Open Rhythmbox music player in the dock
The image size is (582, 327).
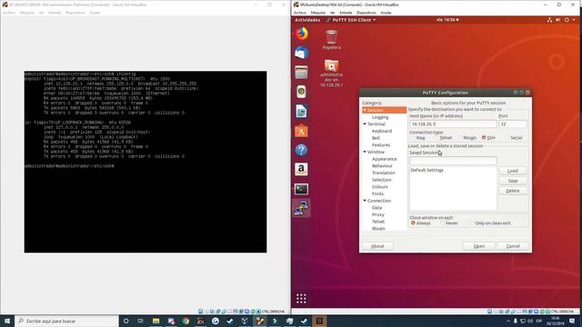pyautogui.click(x=301, y=92)
